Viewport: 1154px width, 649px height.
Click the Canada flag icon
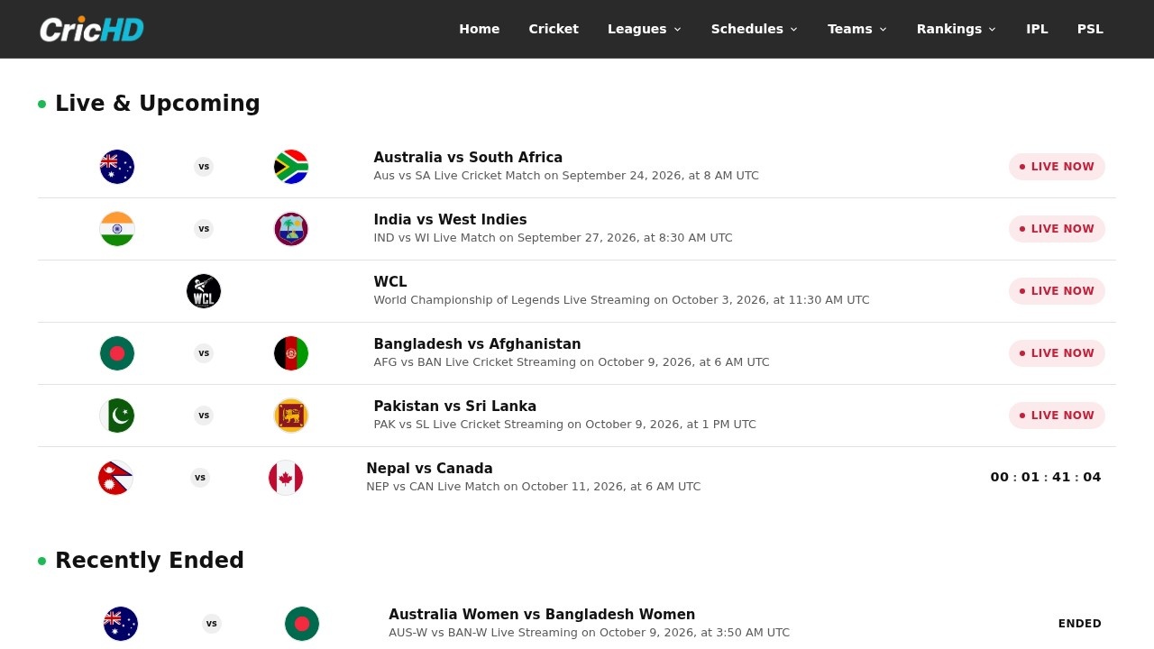tap(286, 478)
